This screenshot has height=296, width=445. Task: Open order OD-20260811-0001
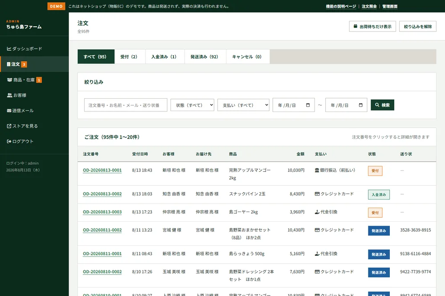(102, 254)
